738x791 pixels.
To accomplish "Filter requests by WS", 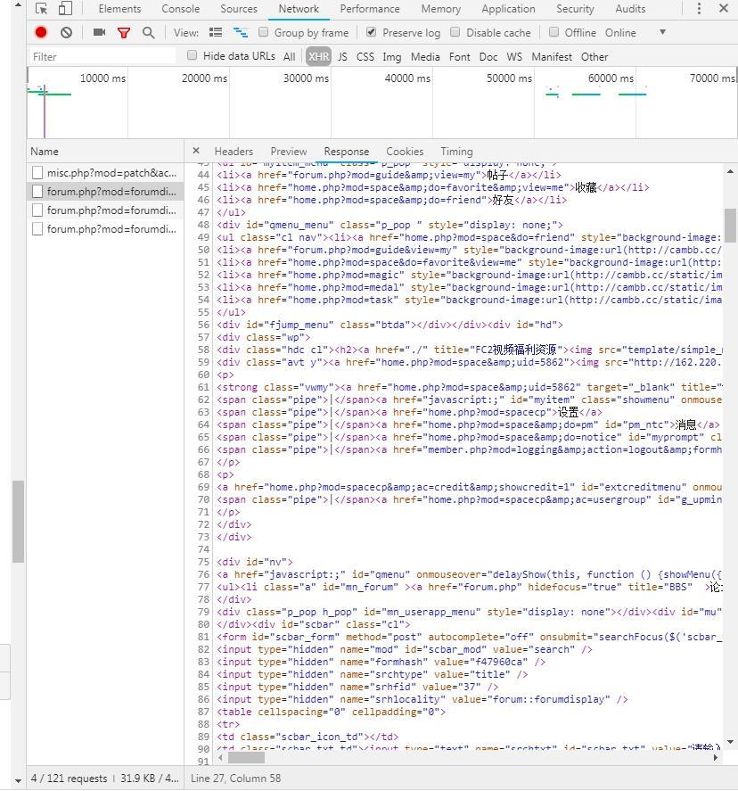I will click(514, 56).
